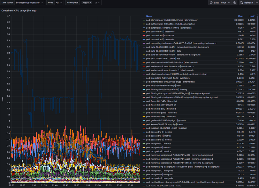Toggle the eventstore pod series
The width and height of the screenshot is (259, 188).
click(x=168, y=78)
